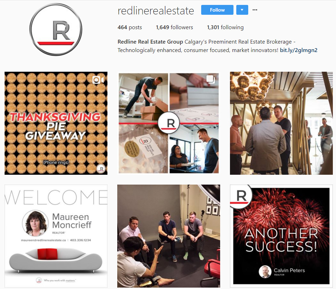This screenshot has height=289, width=336.
Task: View the 1,649 followers list
Action: tap(174, 27)
